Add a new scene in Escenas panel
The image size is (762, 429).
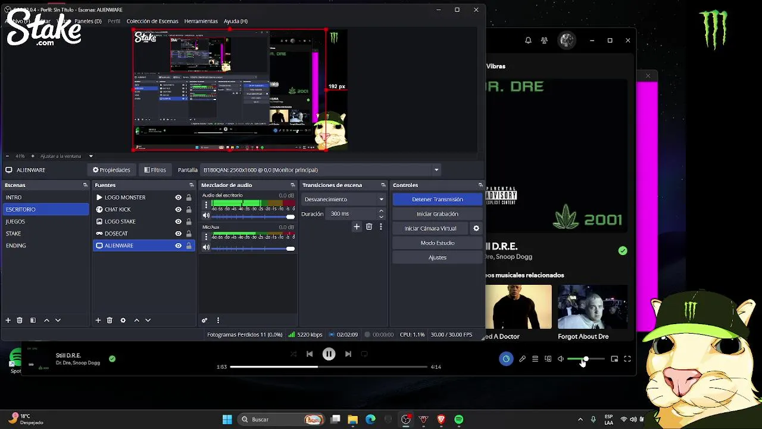coord(8,320)
